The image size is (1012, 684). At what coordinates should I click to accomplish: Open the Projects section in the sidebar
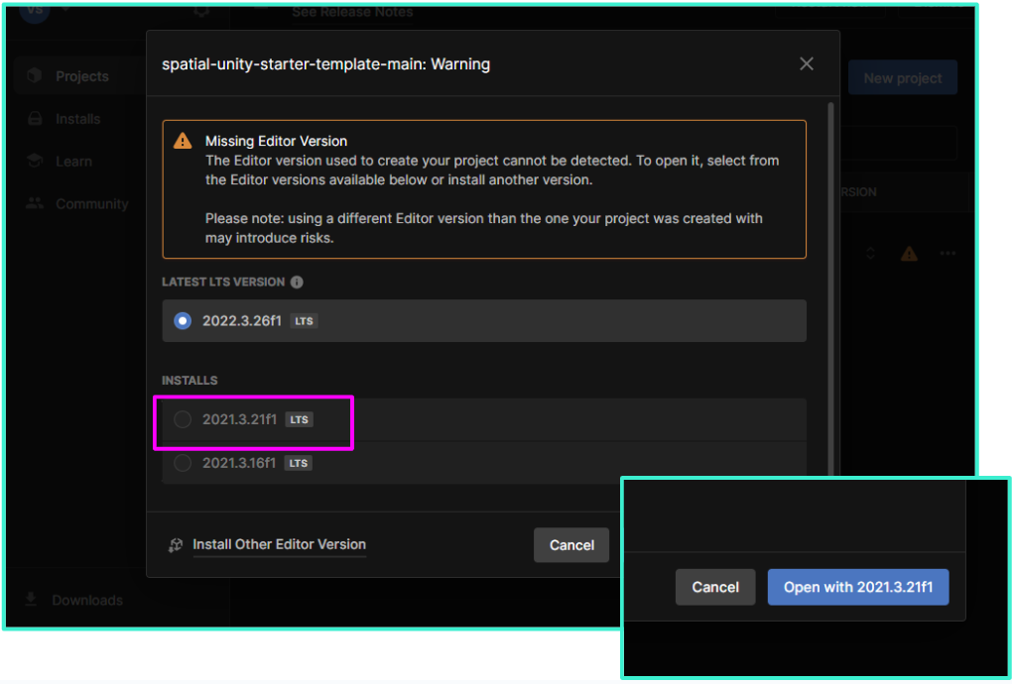(x=80, y=76)
